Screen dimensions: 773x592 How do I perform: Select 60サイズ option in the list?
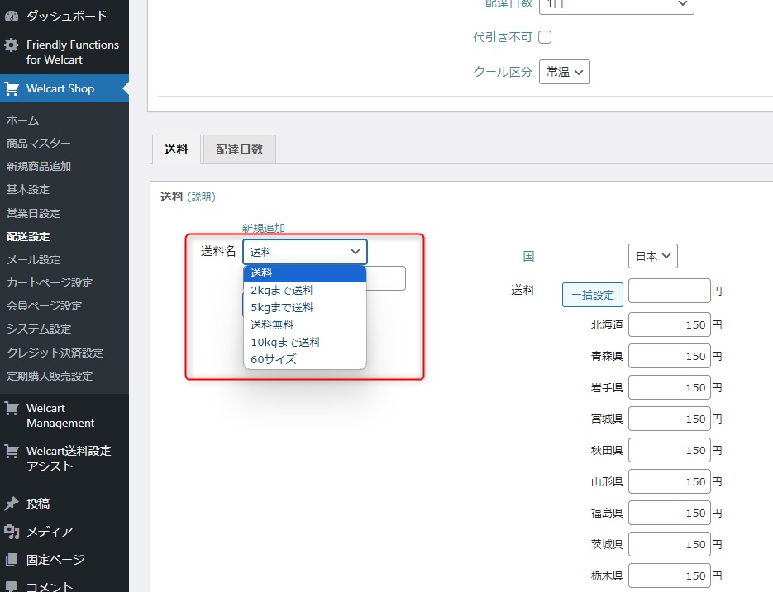coord(273,359)
